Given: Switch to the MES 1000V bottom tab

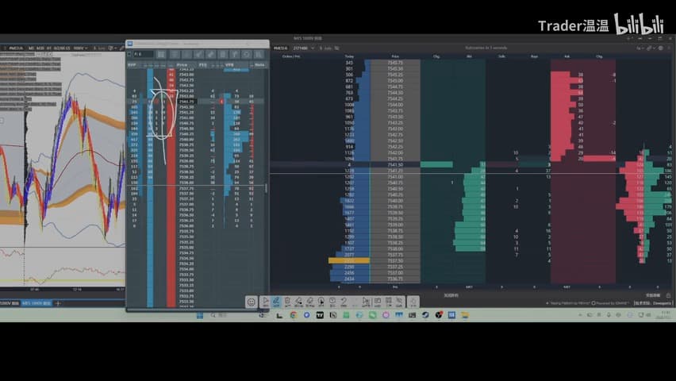Looking at the screenshot, I should coord(36,303).
